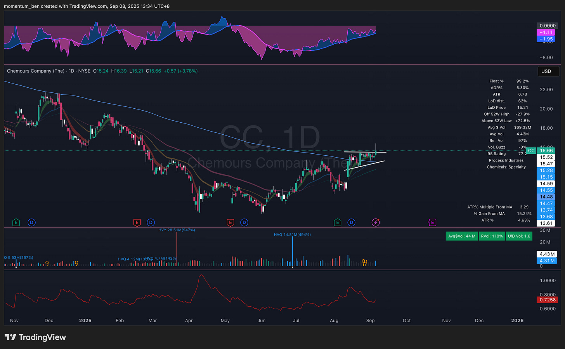Click the dividend marker in mid-August
Viewport: 565px width, 349px height.
[x=351, y=222]
